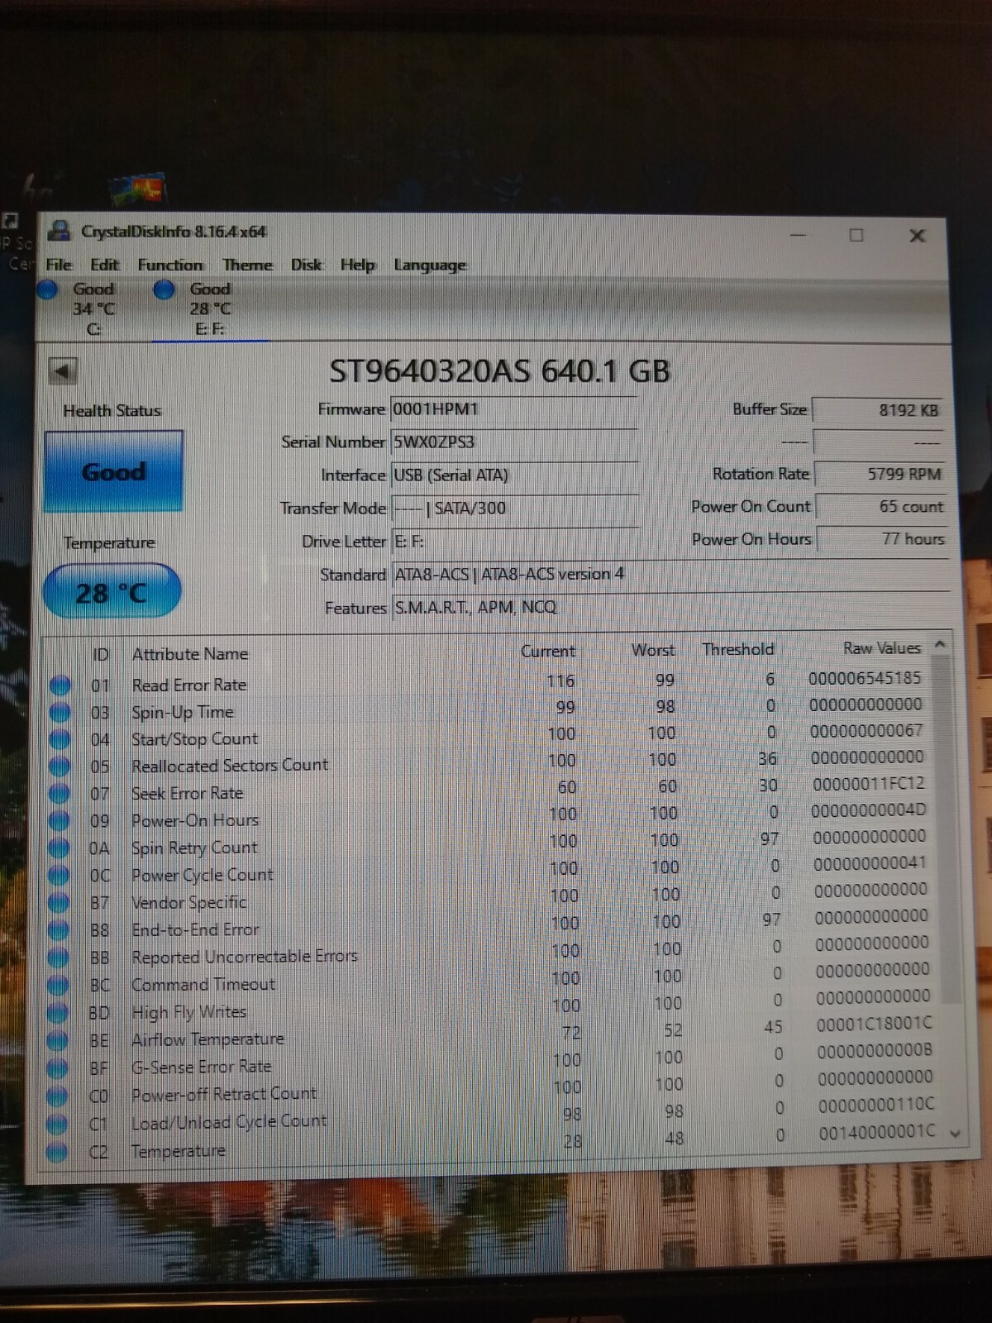Click the Firmware field 0001HPM1
The image size is (992, 1323).
(x=514, y=409)
